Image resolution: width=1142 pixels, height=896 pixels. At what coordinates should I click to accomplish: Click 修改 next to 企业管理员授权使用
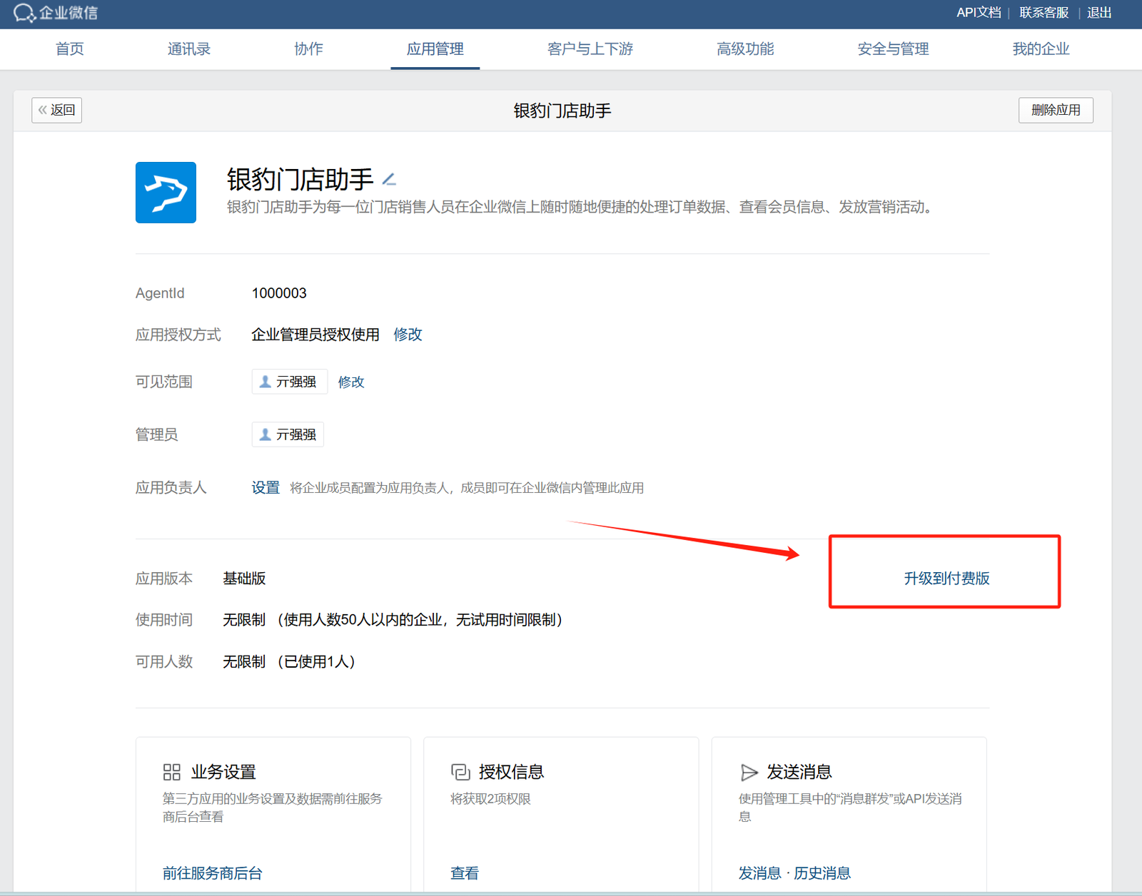coord(408,335)
